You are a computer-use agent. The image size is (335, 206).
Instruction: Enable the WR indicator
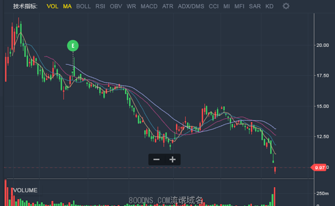pos(131,6)
